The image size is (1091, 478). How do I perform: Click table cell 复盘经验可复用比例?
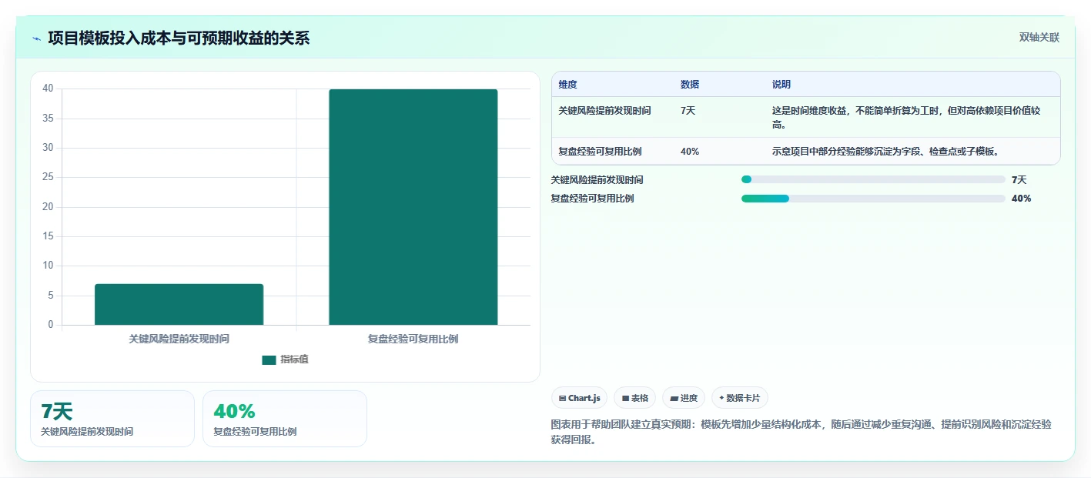601,152
